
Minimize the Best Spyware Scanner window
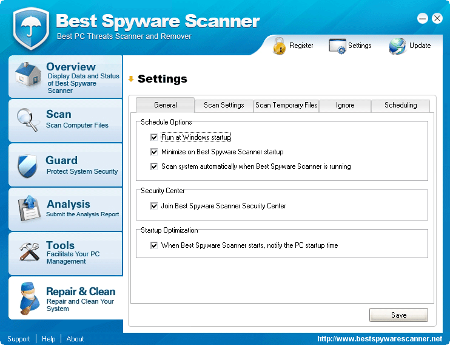423,18
